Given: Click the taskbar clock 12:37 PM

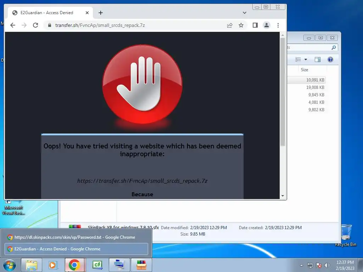Looking at the screenshot, I should point(345,265).
